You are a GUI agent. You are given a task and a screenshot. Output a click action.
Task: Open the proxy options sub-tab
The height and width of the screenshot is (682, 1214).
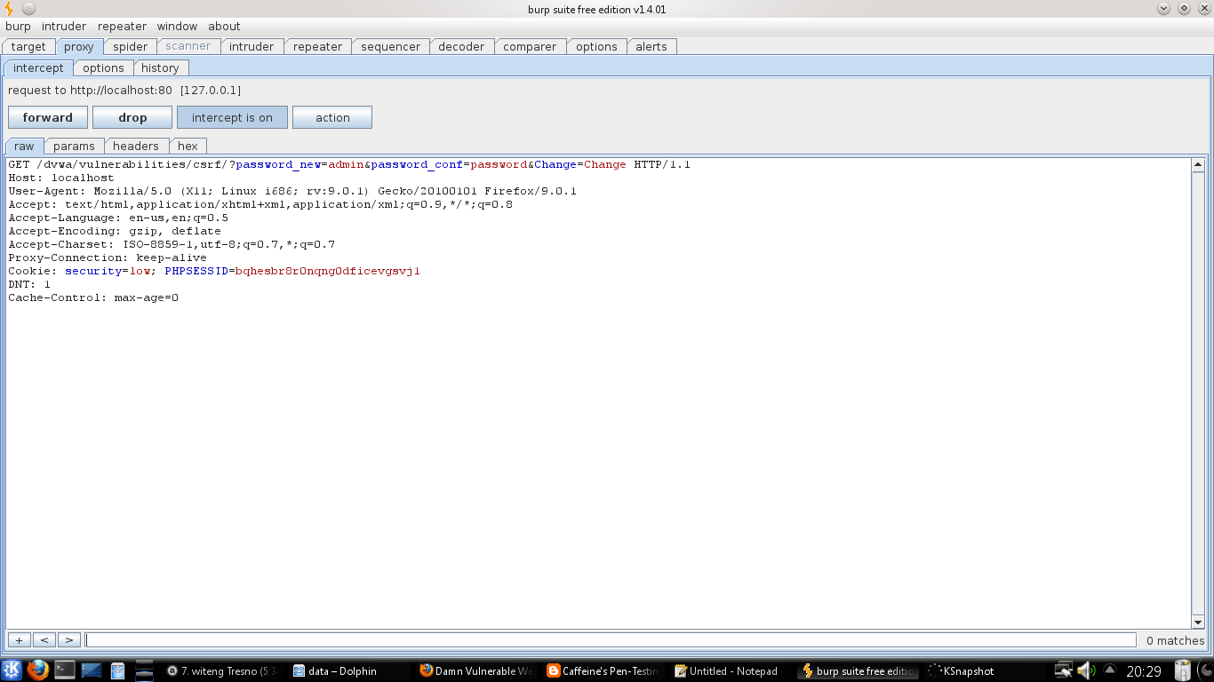click(x=104, y=67)
